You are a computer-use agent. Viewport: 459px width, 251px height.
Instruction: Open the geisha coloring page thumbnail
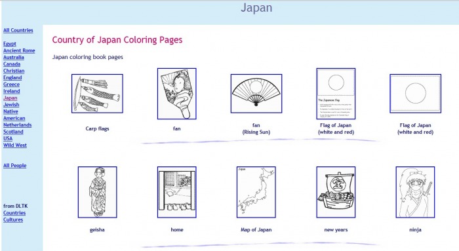[x=97, y=192]
